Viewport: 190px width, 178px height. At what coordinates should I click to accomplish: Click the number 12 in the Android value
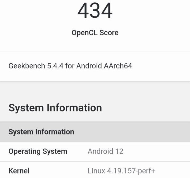(119, 152)
